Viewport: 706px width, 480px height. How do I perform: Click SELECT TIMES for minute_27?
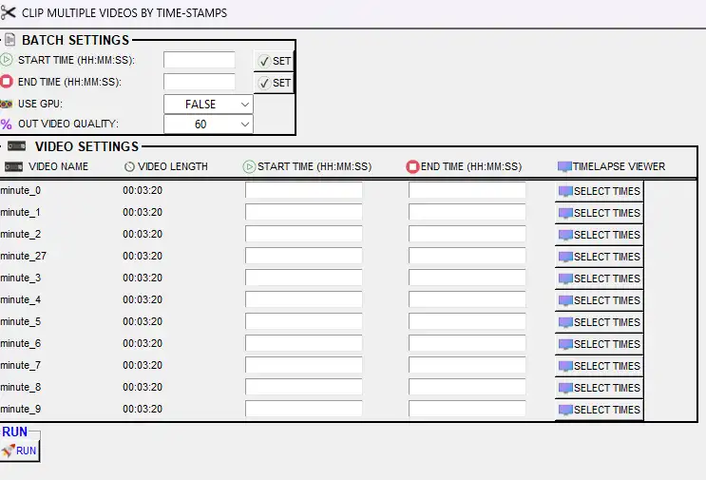(600, 257)
